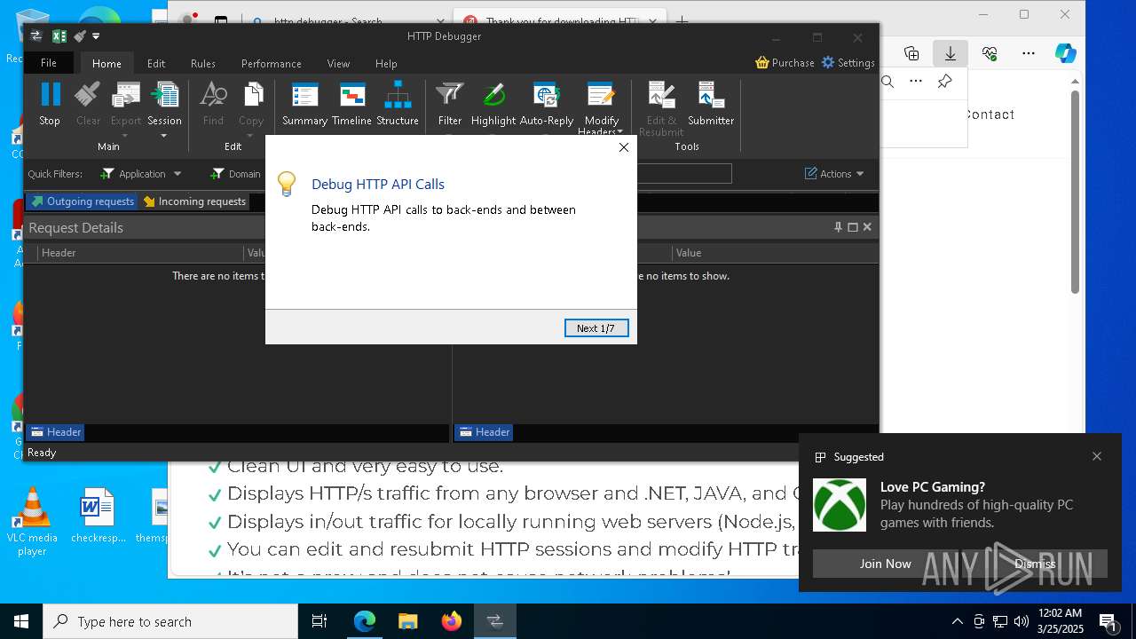This screenshot has width=1136, height=639.
Task: Click the Clear brush icon
Action: pos(88,95)
